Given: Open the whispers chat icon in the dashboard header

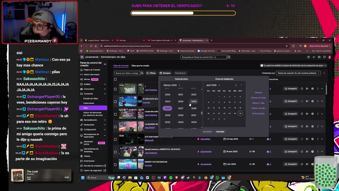Looking at the screenshot, I should click(x=324, y=57).
